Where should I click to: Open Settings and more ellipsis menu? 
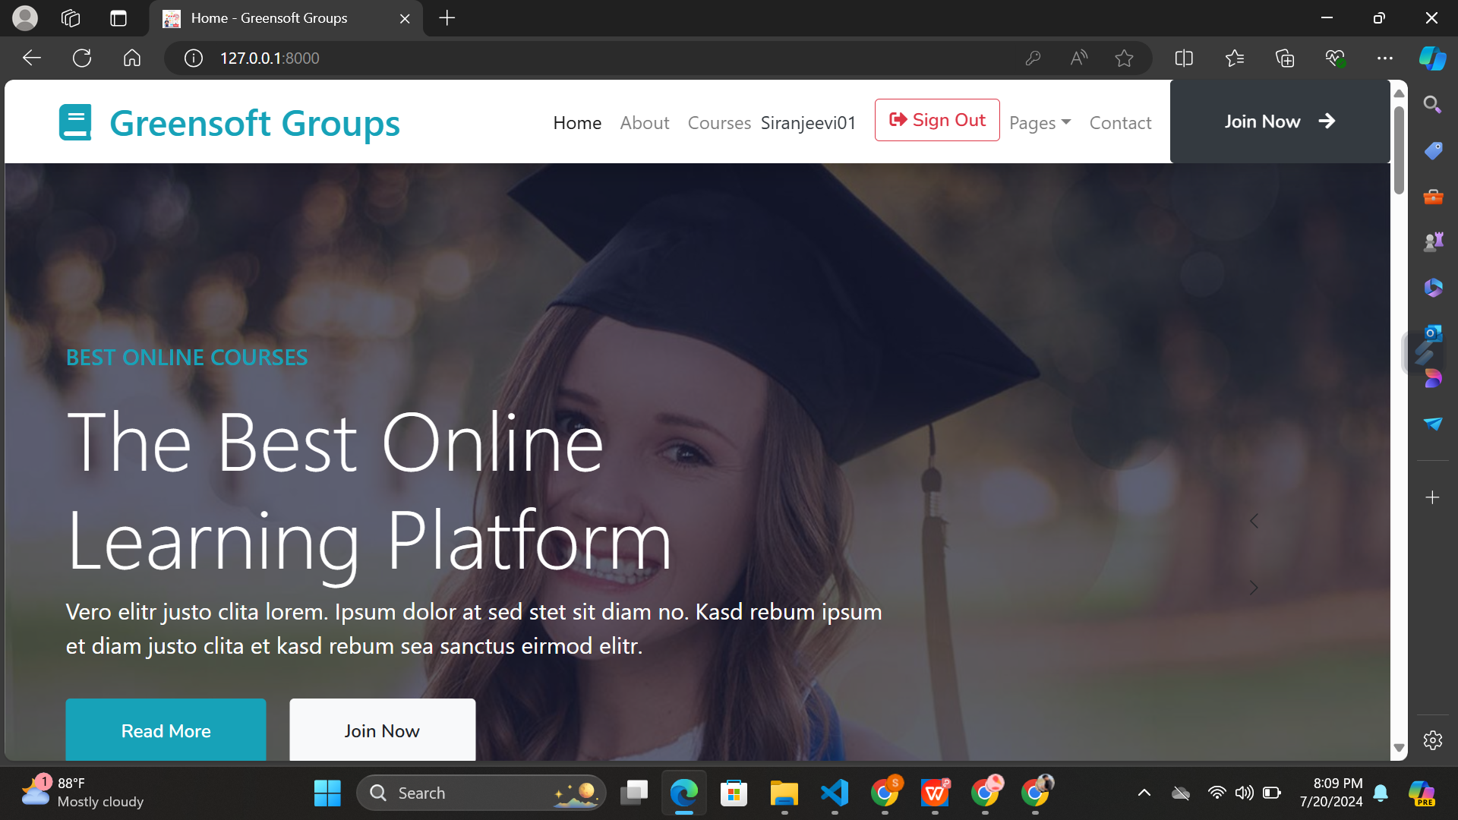tap(1385, 58)
